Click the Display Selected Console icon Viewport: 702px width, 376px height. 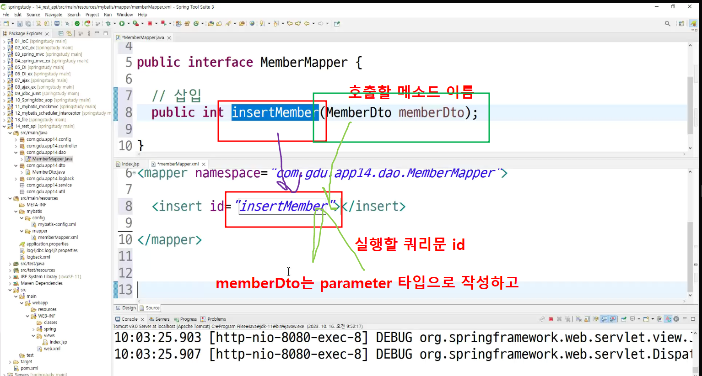coord(632,319)
